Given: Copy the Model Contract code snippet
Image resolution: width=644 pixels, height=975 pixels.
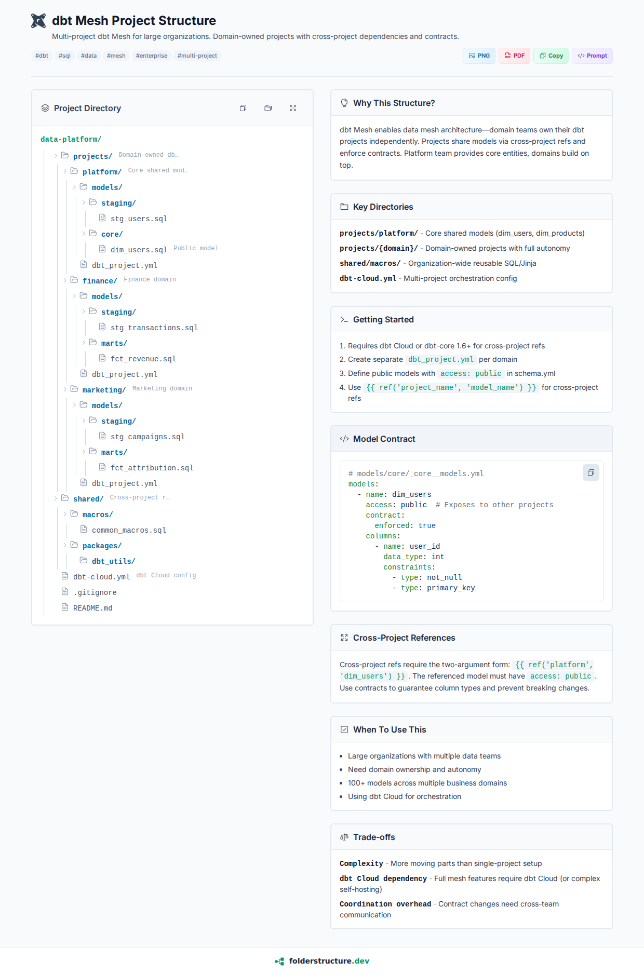Looking at the screenshot, I should [591, 472].
